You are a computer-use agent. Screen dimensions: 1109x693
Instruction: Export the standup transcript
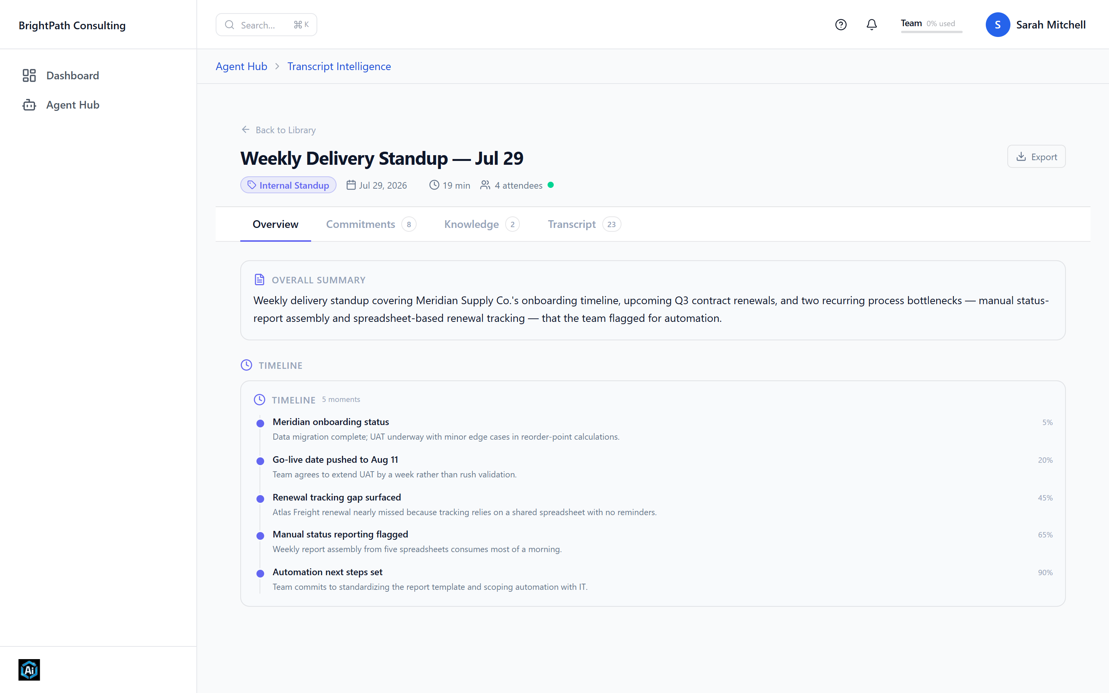pyautogui.click(x=1036, y=157)
